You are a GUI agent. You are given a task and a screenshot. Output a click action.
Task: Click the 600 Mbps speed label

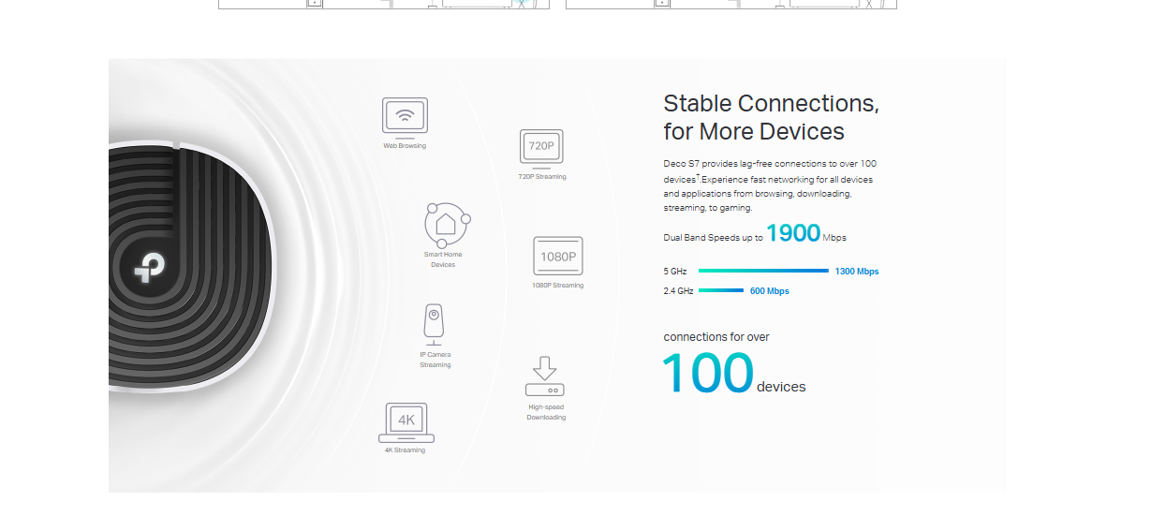click(x=770, y=291)
